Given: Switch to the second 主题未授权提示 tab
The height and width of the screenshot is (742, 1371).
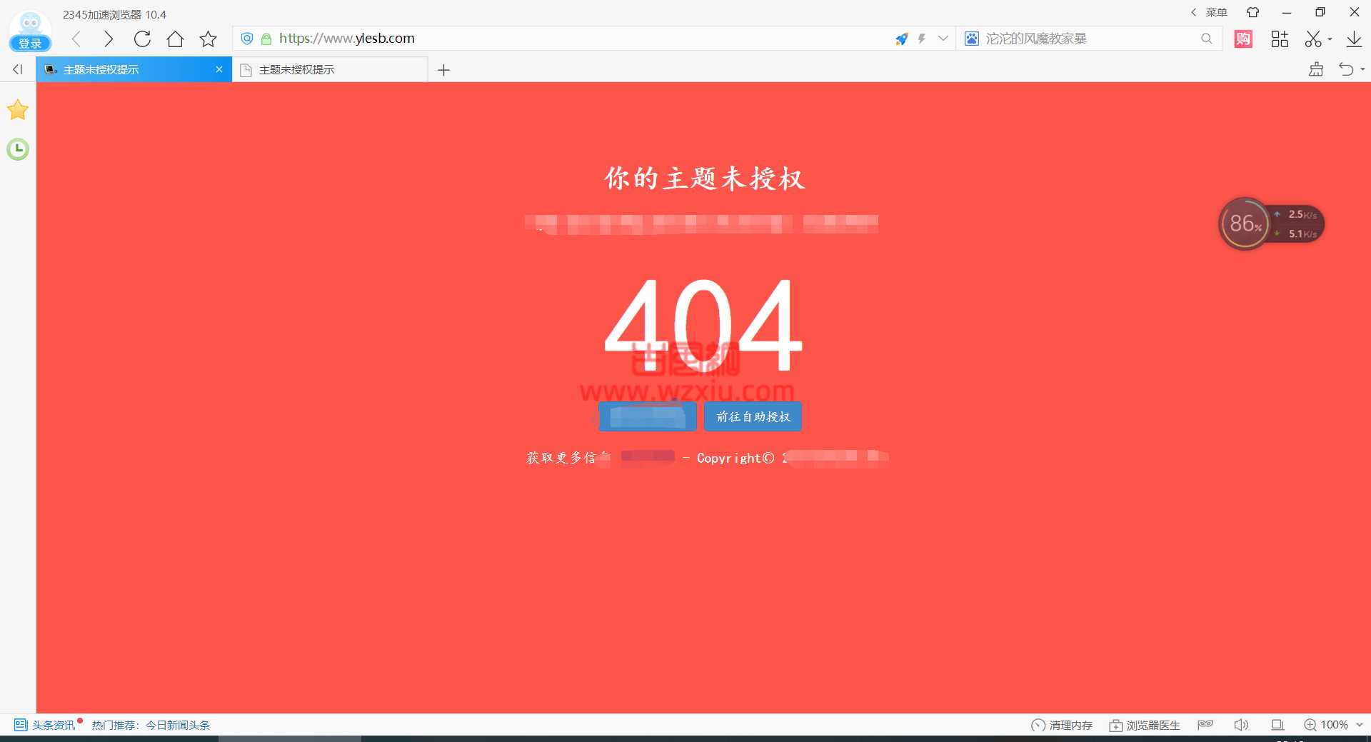Looking at the screenshot, I should [330, 69].
